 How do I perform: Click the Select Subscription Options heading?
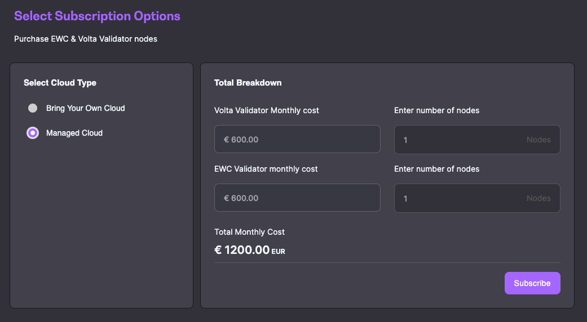(97, 16)
